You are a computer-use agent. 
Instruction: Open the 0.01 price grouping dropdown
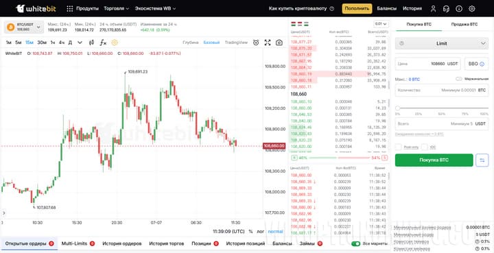[381, 24]
